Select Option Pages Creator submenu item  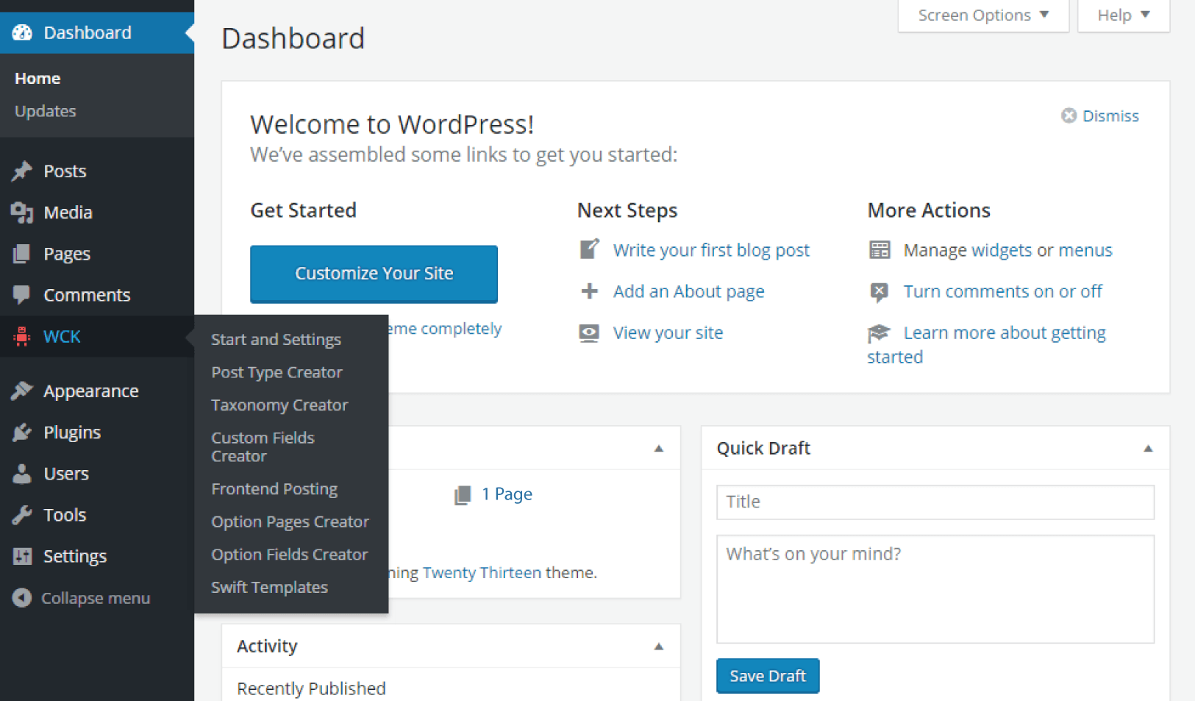291,522
